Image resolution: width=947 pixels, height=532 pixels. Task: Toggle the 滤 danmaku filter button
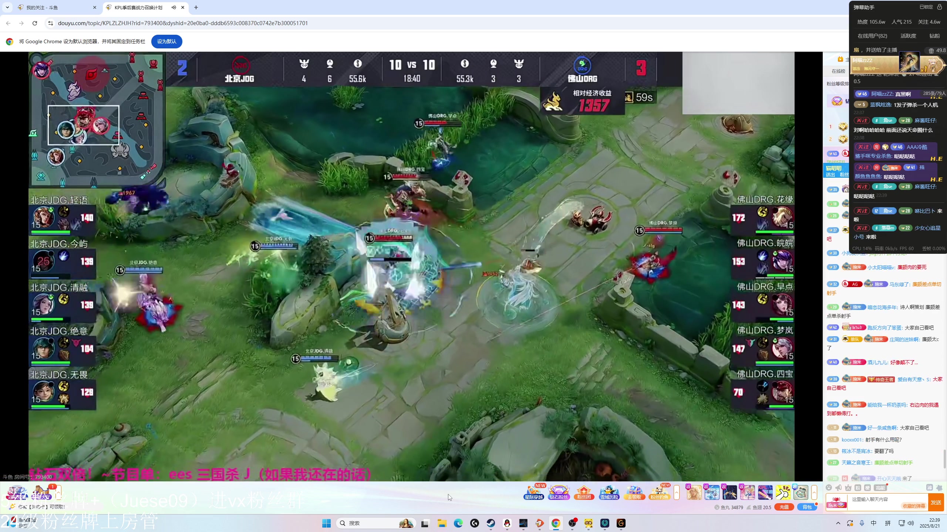[929, 488]
